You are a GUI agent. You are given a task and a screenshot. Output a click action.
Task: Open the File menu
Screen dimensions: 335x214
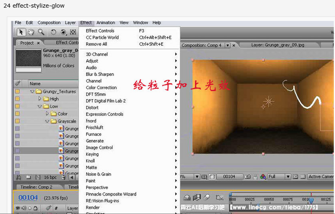(x=18, y=23)
